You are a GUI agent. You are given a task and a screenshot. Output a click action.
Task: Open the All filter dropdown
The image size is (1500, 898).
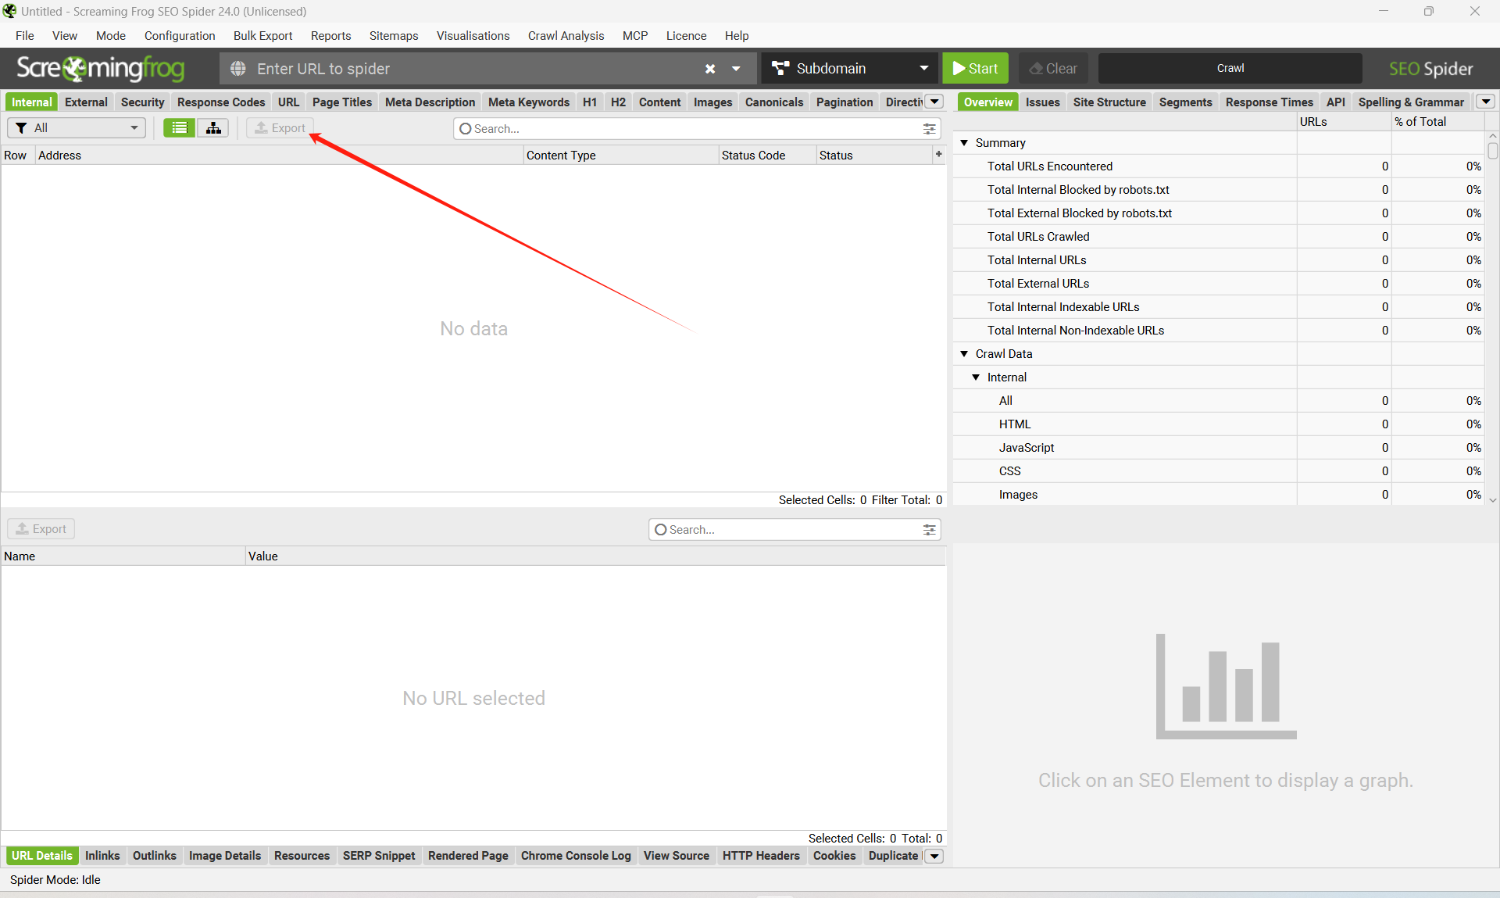(77, 128)
